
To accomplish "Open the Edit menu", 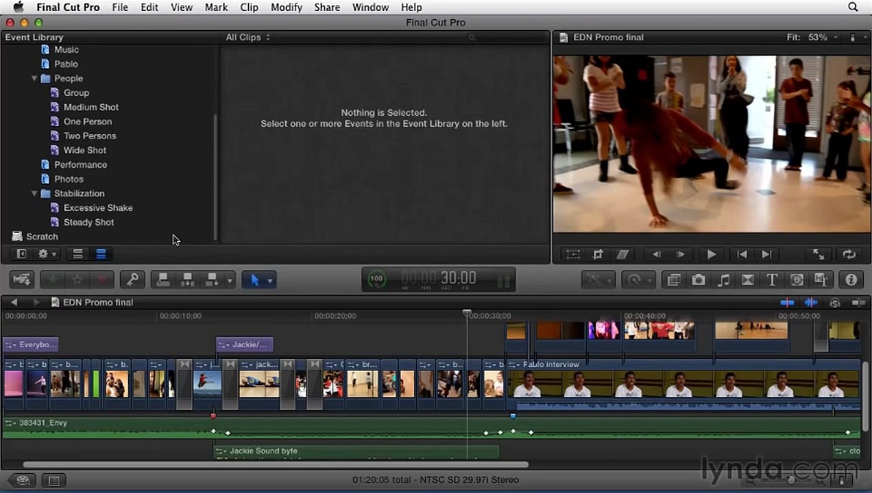I will point(149,7).
